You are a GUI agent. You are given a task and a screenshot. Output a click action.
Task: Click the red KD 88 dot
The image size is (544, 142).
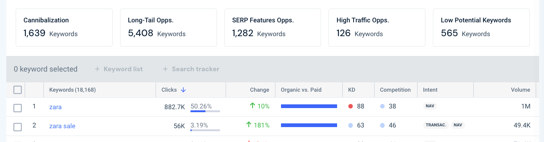[x=351, y=107]
